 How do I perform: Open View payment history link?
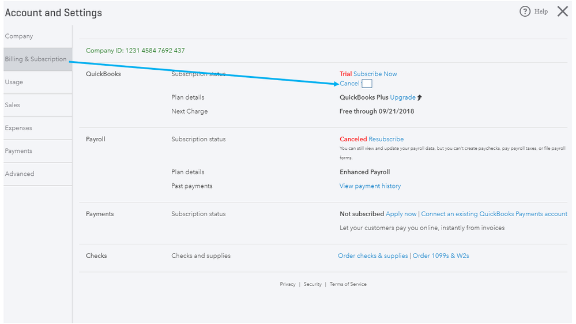pos(370,186)
